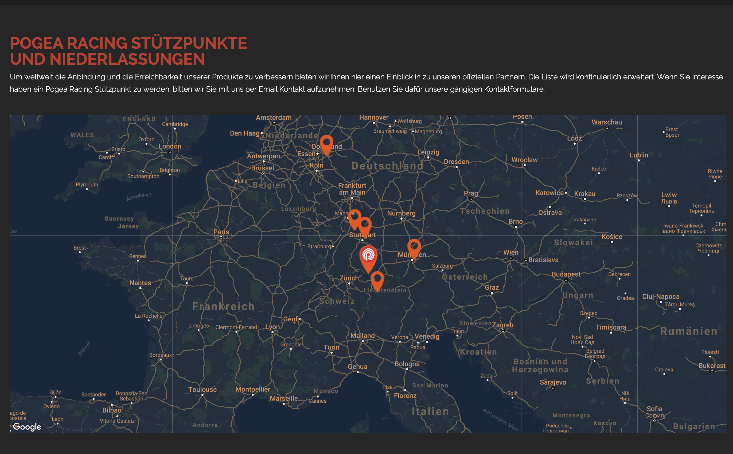Click the Pogea Racing Stützpunkte heading
The height and width of the screenshot is (454, 733).
[128, 51]
